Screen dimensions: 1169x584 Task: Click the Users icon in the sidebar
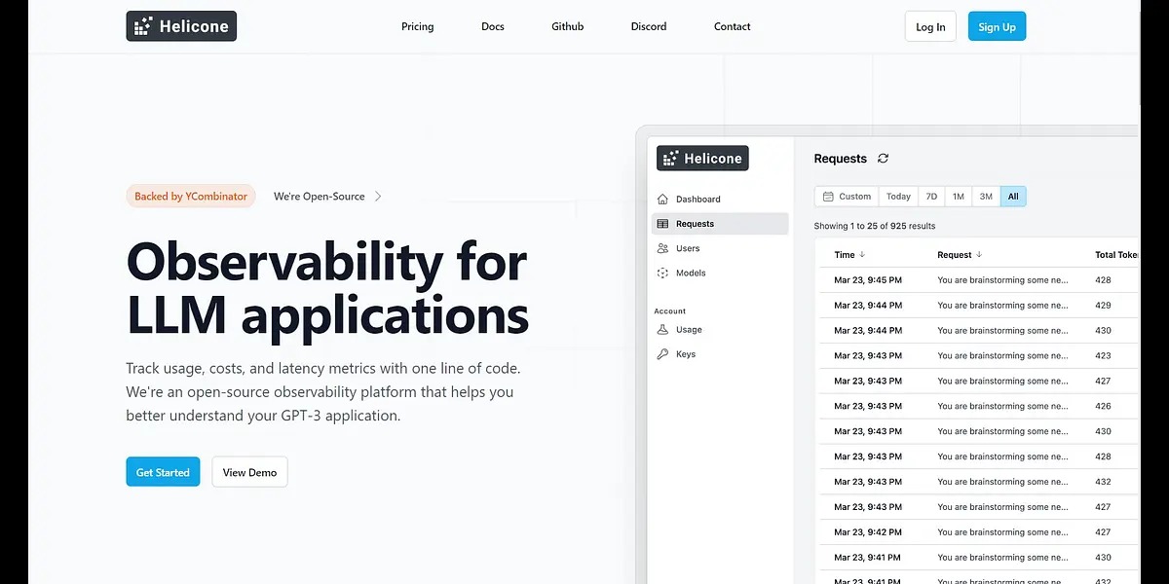[x=663, y=248]
